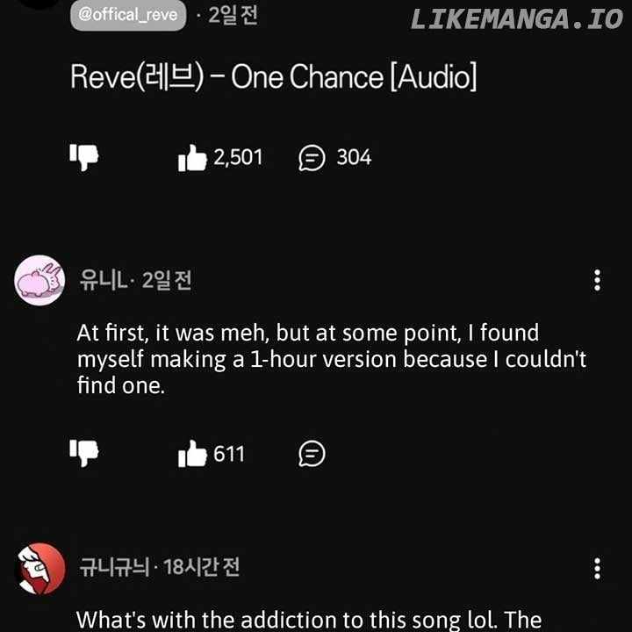This screenshot has height=632, width=632.
Task: Like the comment with 611 likes
Action: (191, 454)
